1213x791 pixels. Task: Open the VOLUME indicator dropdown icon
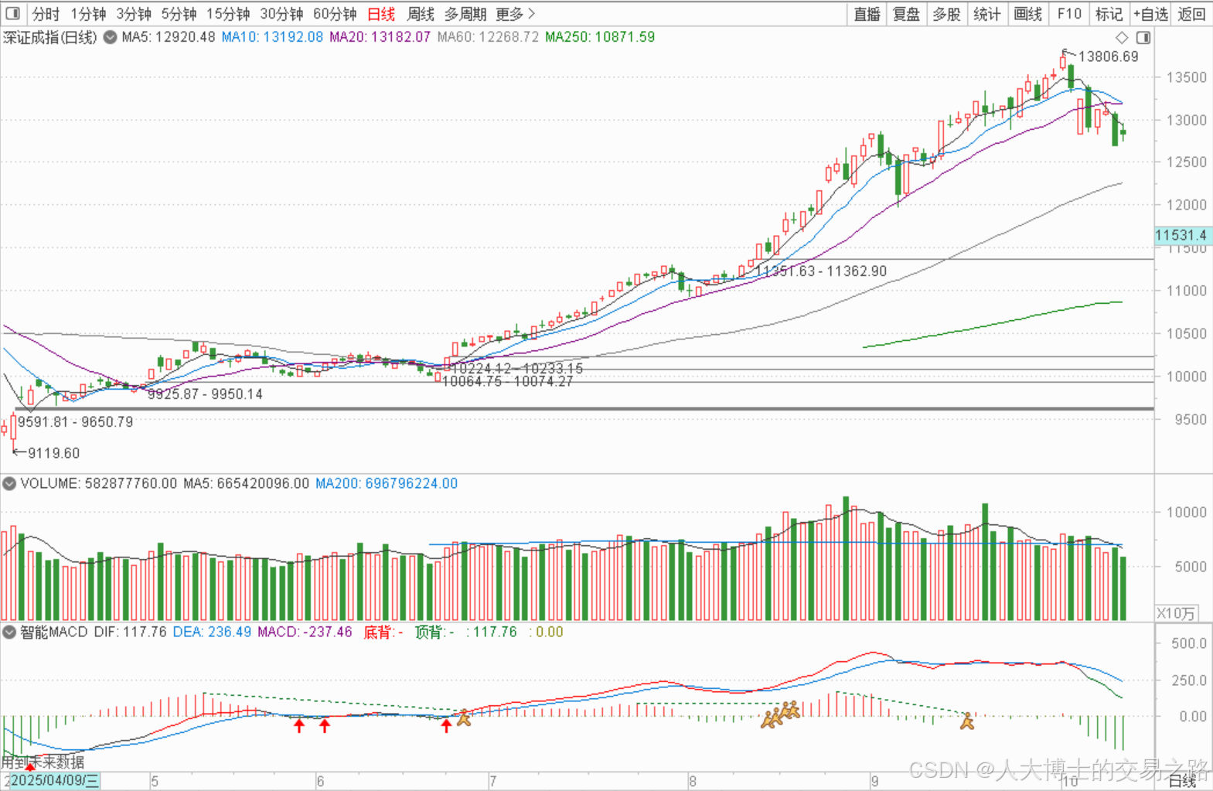9,484
